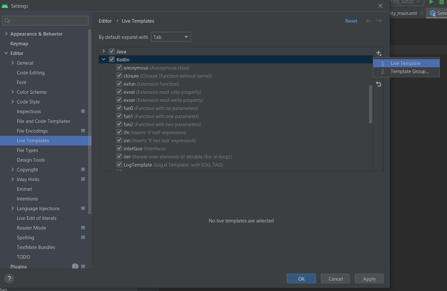
Task: Click the Language Injections project-level icon
Action: pyautogui.click(x=83, y=208)
